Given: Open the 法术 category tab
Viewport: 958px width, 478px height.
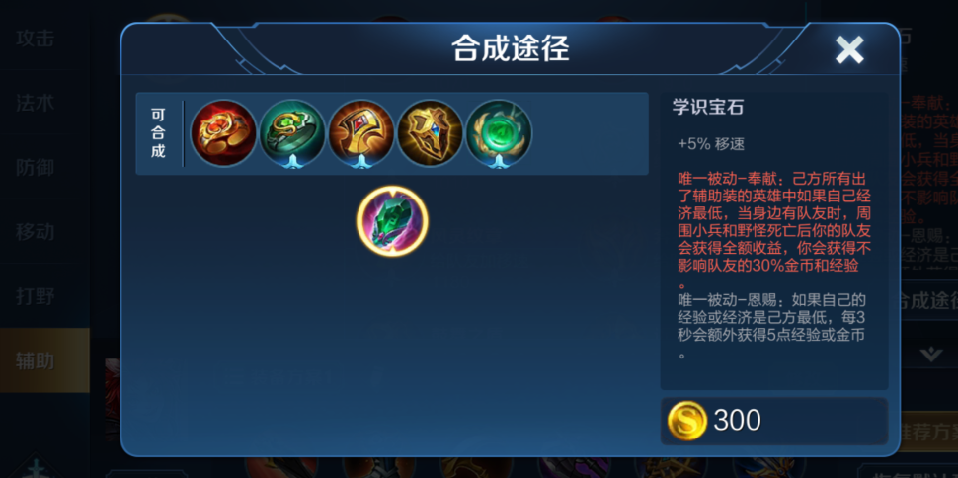Looking at the screenshot, I should pos(36,103).
